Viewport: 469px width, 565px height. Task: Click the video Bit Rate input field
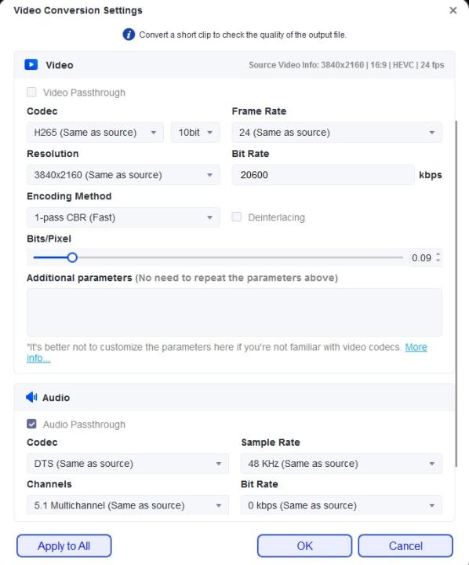click(x=323, y=175)
